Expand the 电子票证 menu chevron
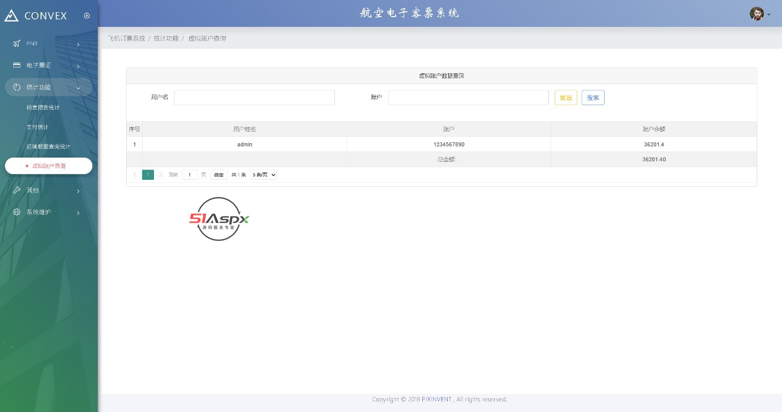Screen dimensions: 782x412 78,66
